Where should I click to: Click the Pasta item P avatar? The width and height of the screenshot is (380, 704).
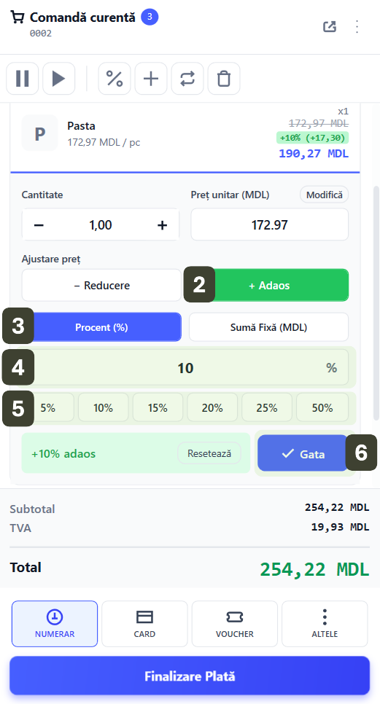click(40, 133)
